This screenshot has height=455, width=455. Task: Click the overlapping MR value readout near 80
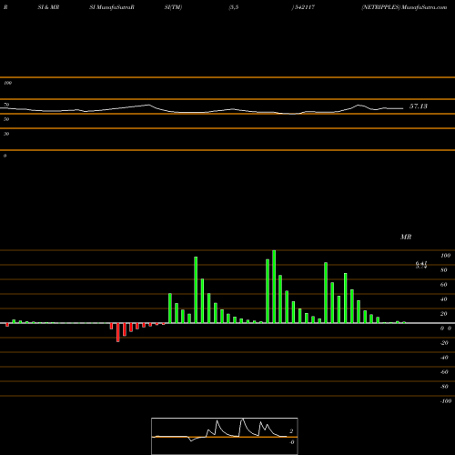click(421, 265)
